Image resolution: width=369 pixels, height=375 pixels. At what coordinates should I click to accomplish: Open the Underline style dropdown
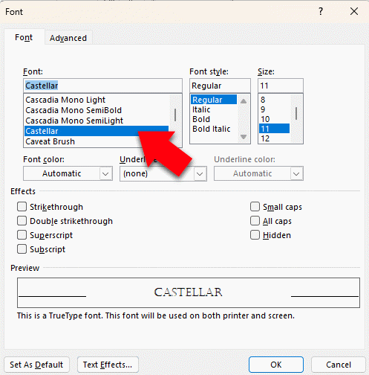tap(163, 173)
